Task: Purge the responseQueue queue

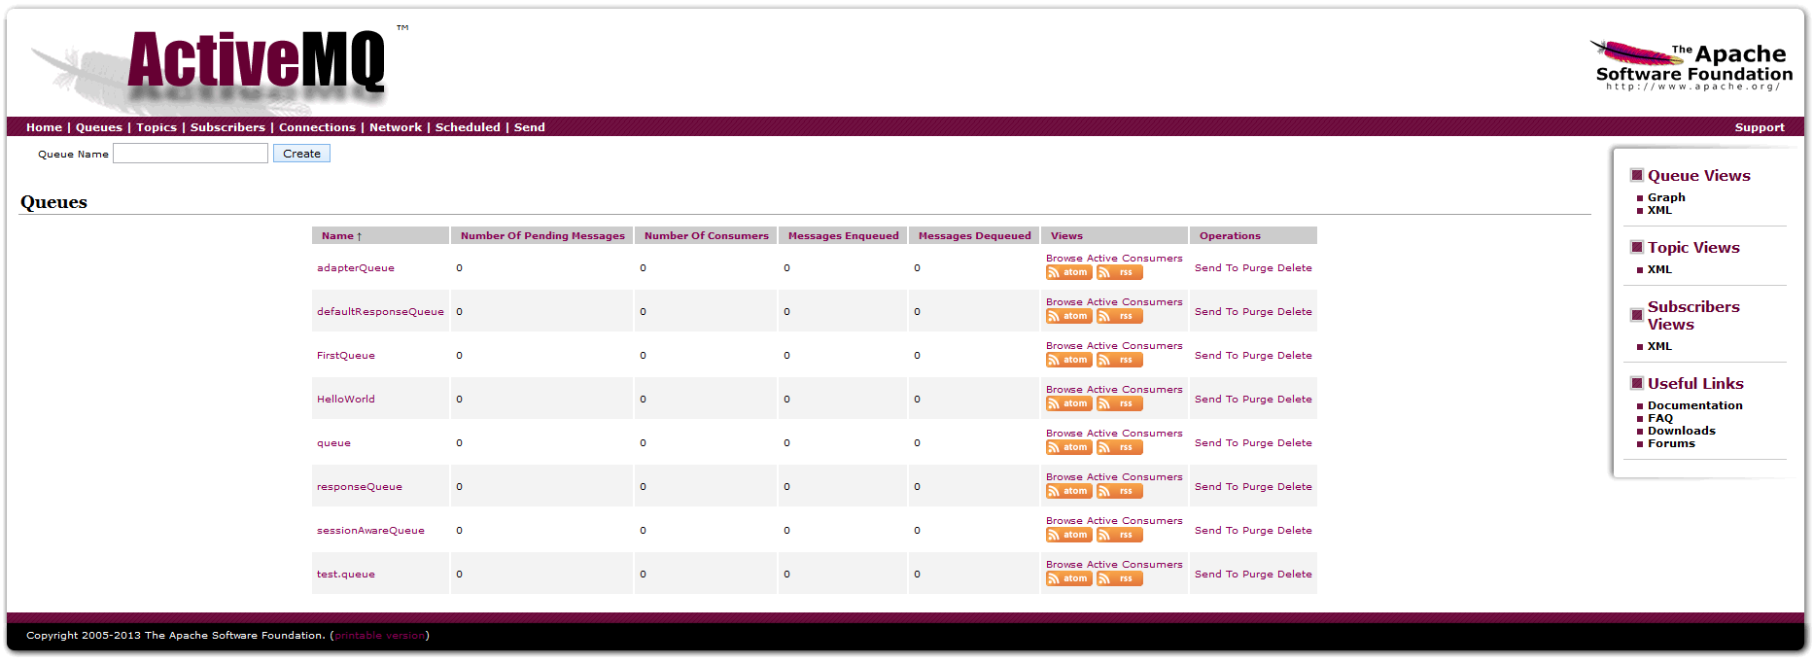Action: click(1257, 487)
